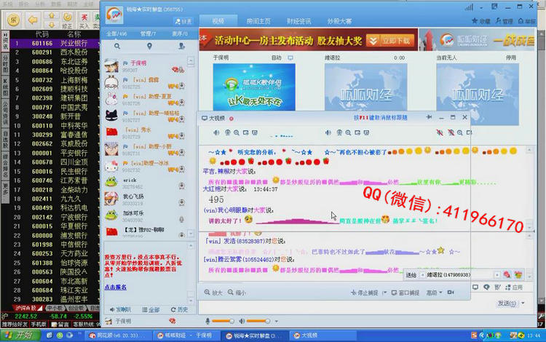The image size is (546, 342).
Task: Click the round 乐 icon in stock app
Action: point(13,20)
